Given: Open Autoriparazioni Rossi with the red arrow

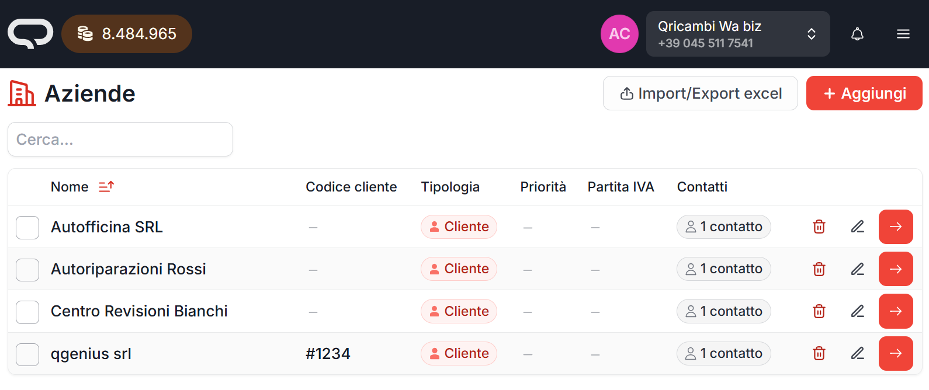Looking at the screenshot, I should coord(896,269).
